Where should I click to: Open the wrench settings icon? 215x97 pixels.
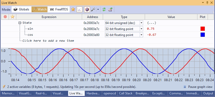[x=93, y=9]
